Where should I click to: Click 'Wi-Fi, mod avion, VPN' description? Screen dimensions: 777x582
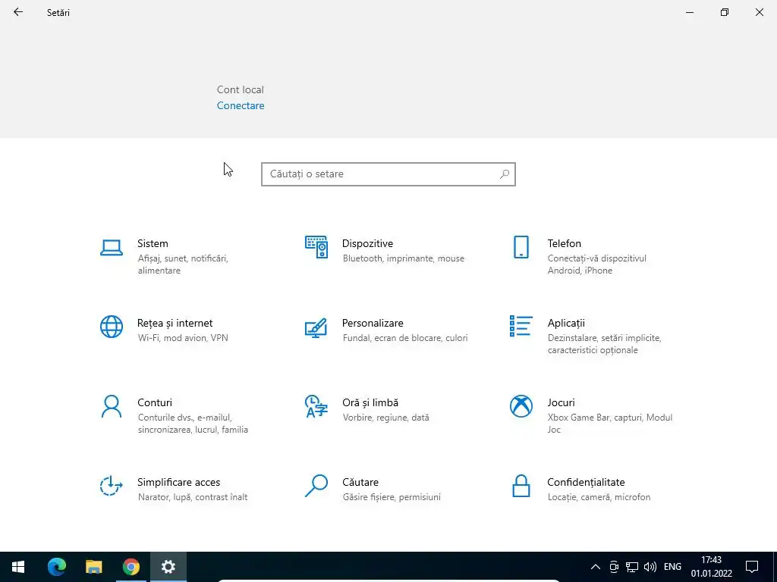coord(183,338)
